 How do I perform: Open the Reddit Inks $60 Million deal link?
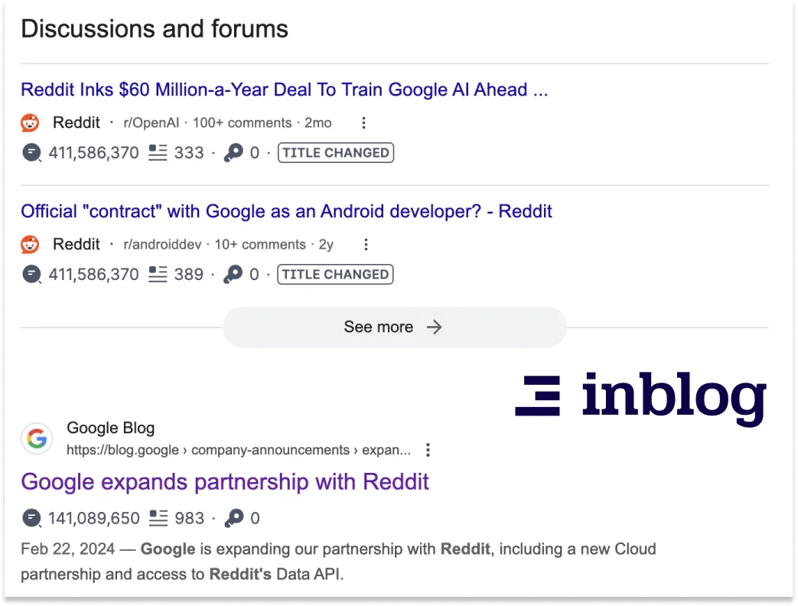(285, 90)
